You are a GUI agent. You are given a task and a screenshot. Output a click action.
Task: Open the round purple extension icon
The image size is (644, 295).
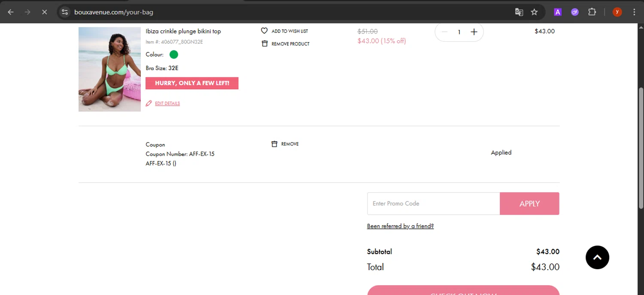(x=575, y=12)
